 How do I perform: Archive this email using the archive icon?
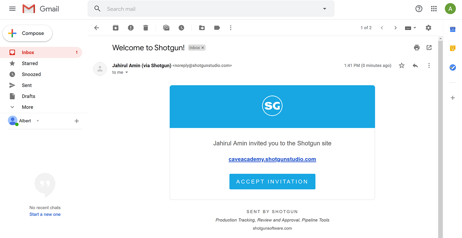pos(115,28)
